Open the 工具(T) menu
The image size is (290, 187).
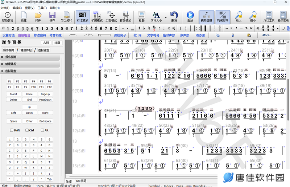42,8
